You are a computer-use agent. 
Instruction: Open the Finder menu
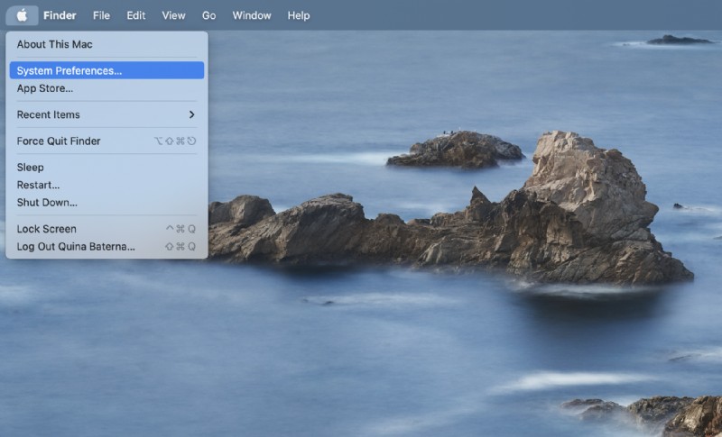[60, 15]
